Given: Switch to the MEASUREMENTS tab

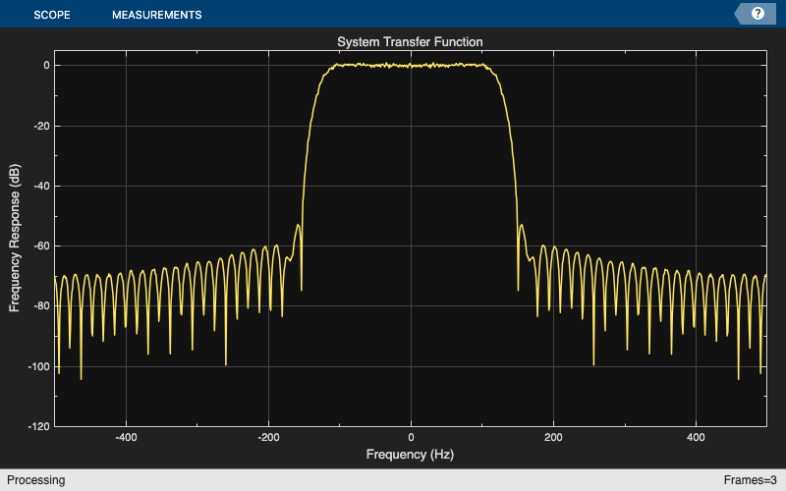Looking at the screenshot, I should [157, 15].
